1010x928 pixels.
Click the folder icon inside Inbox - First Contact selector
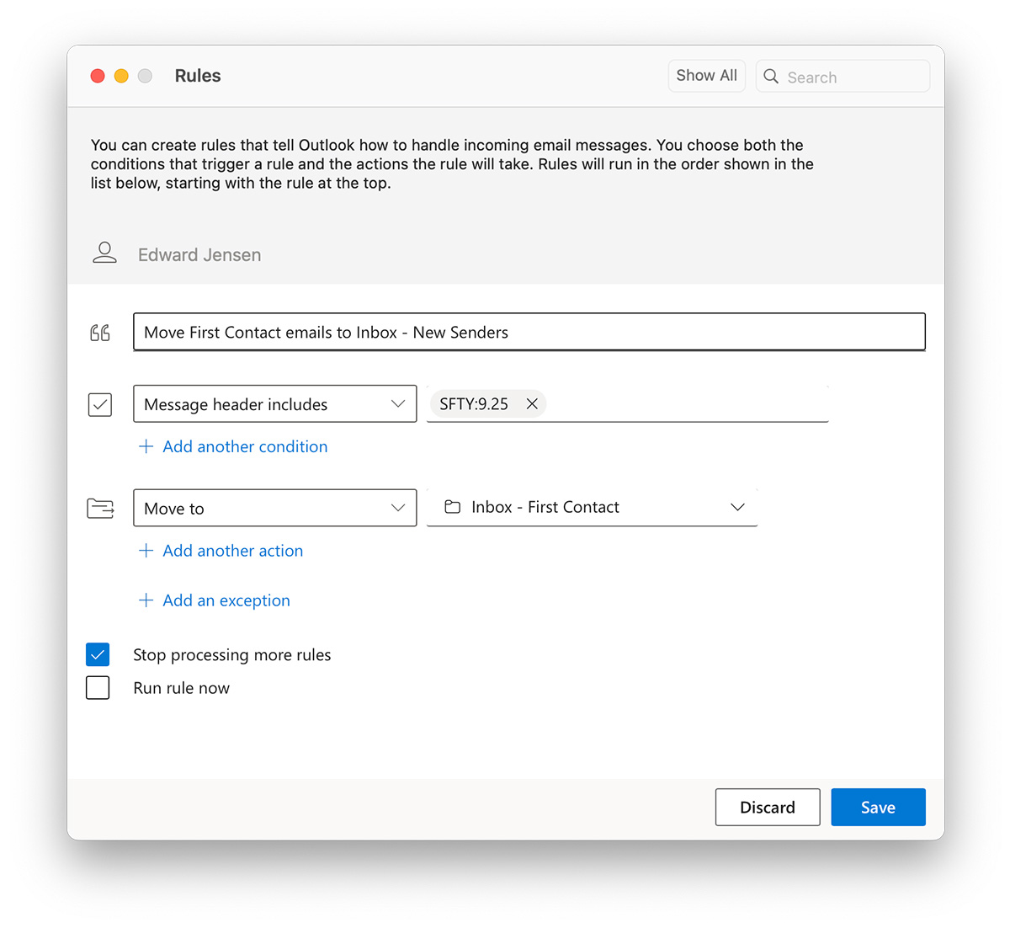[452, 507]
